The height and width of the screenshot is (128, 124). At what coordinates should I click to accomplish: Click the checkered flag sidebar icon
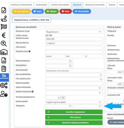click(x=4, y=27)
